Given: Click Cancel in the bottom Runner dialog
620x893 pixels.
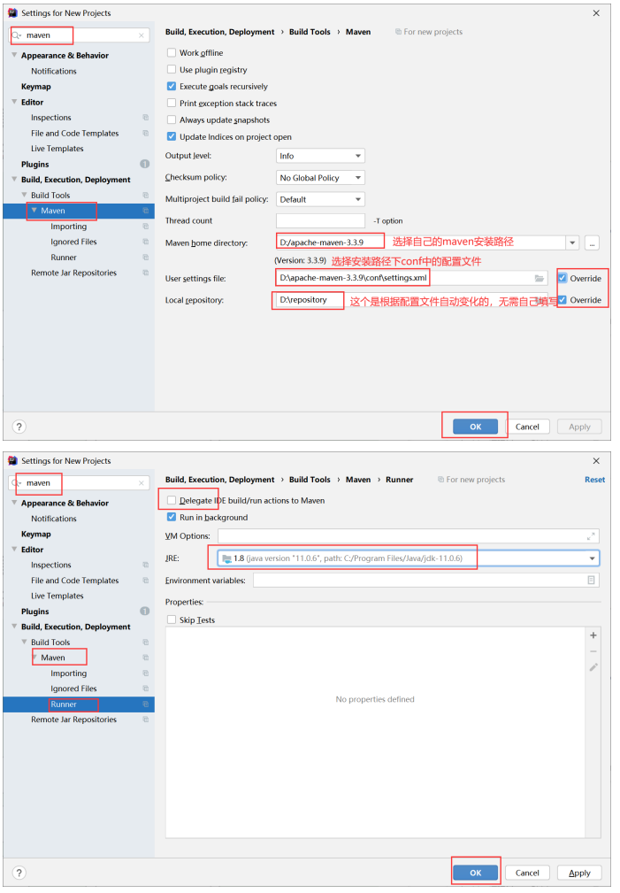Looking at the screenshot, I should click(x=527, y=873).
